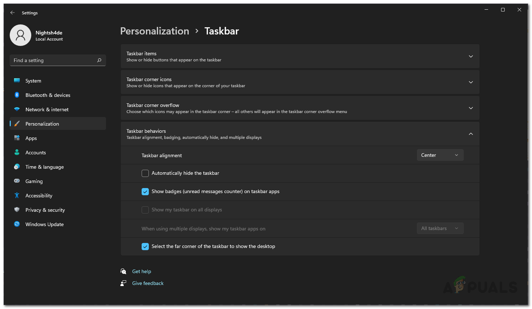Click the user profile avatar picture
This screenshot has height=309, width=532.
(20, 35)
